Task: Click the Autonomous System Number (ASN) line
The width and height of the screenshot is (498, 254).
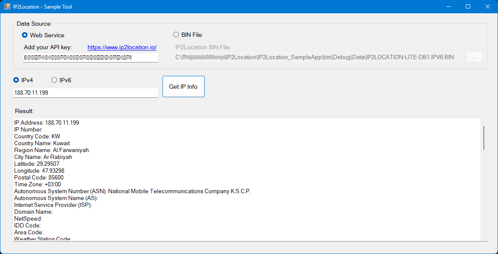Action: point(133,191)
